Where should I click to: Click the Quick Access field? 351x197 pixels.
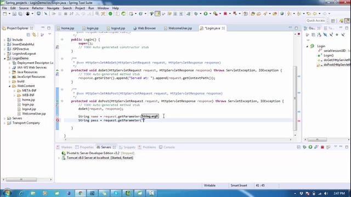pos(316,21)
